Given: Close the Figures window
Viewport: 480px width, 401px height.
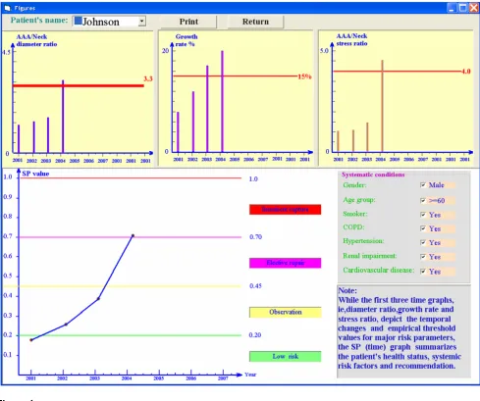Looking at the screenshot, I should [474, 8].
